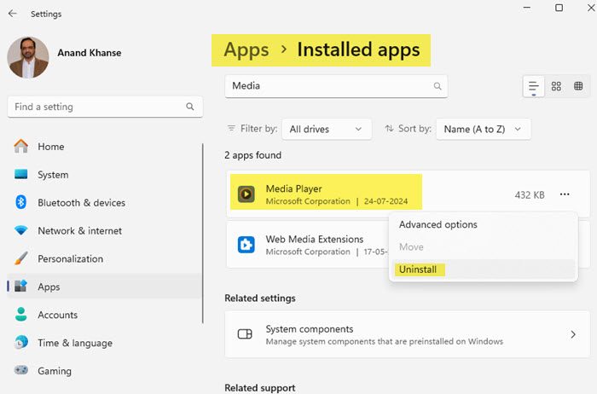
Task: Click the System components icon
Action: (245, 334)
